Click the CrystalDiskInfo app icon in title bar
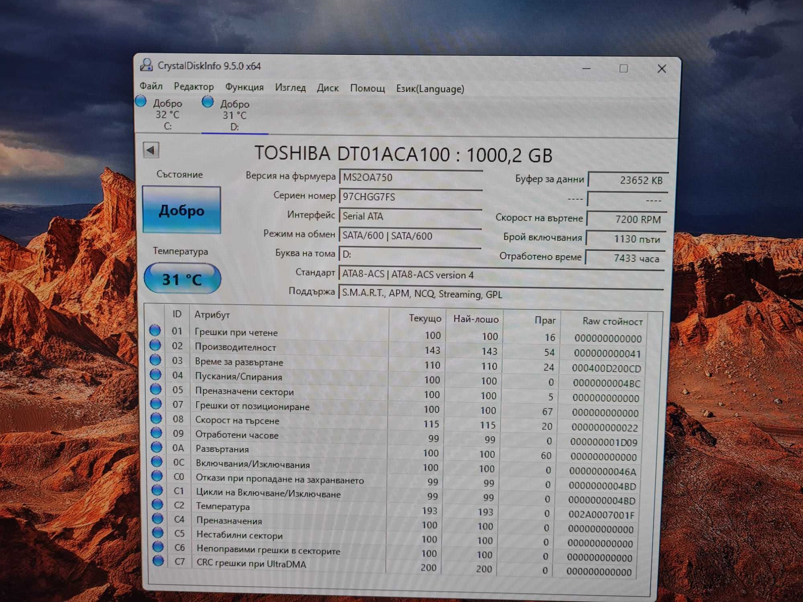The height and width of the screenshot is (602, 803). tap(146, 65)
